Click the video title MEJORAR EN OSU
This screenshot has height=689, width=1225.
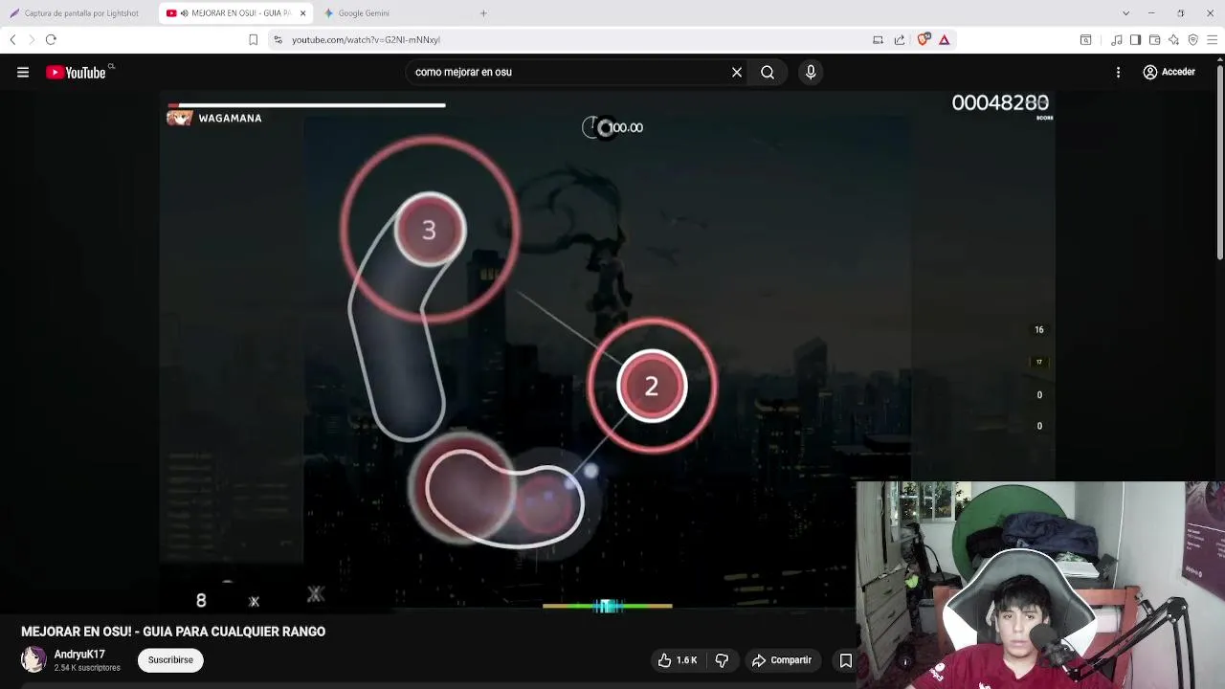[173, 632]
